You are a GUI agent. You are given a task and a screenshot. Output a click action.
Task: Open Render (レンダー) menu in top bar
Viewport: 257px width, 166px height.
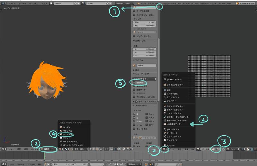coord(22,4)
